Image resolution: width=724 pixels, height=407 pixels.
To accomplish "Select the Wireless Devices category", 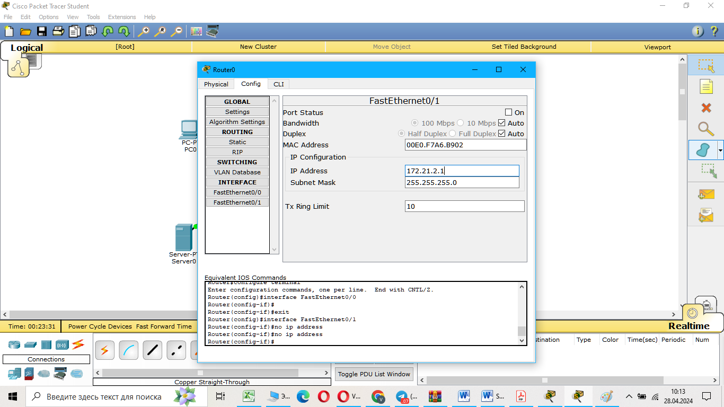I will pos(62,344).
